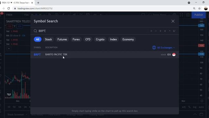Open chart time settings gear icon
Viewport: 209px width, 118px height.
pyautogui.click(x=202, y=101)
